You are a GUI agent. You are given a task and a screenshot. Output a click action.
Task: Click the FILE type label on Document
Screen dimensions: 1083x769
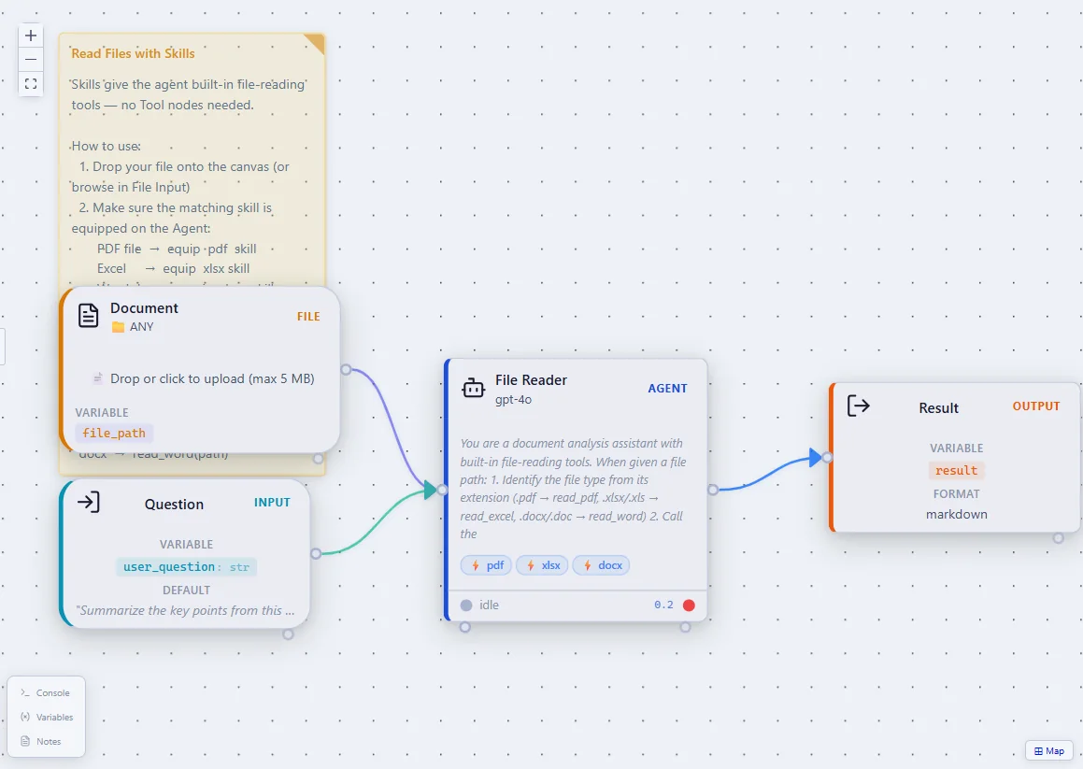click(308, 317)
